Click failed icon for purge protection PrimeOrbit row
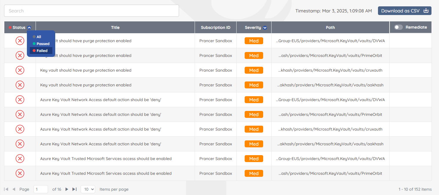 [20, 55]
